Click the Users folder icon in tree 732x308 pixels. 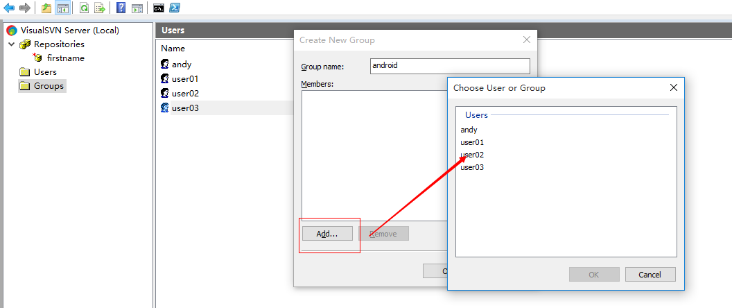tap(24, 72)
